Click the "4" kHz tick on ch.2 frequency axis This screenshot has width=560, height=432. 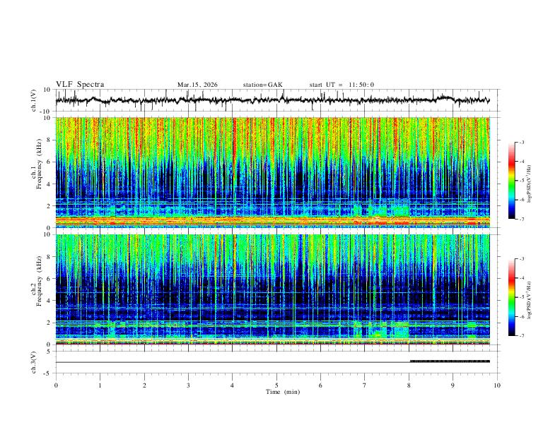[x=49, y=301]
